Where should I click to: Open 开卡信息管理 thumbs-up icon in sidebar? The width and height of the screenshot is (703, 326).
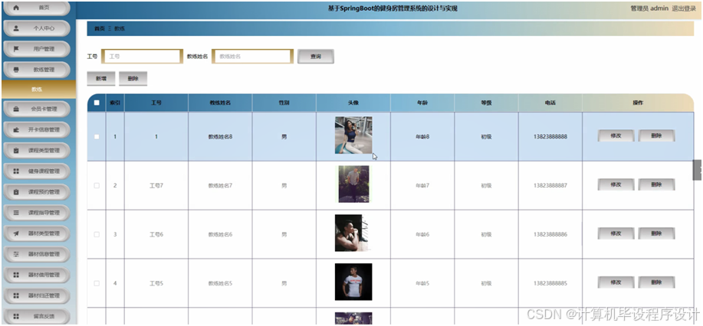point(16,129)
